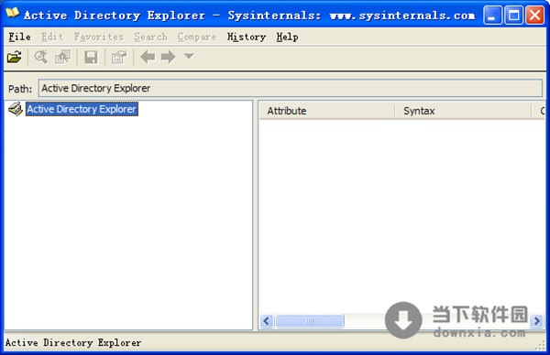Screen dimensions: 550x355
Task: Click the horizontal scrollbar left arrow
Action: point(267,321)
